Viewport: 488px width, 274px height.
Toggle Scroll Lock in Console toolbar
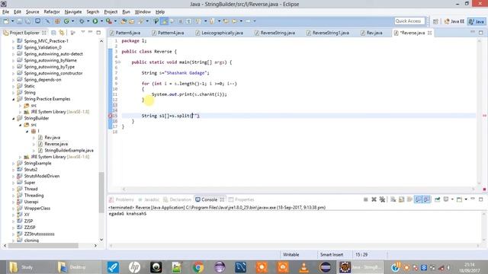(x=402, y=199)
